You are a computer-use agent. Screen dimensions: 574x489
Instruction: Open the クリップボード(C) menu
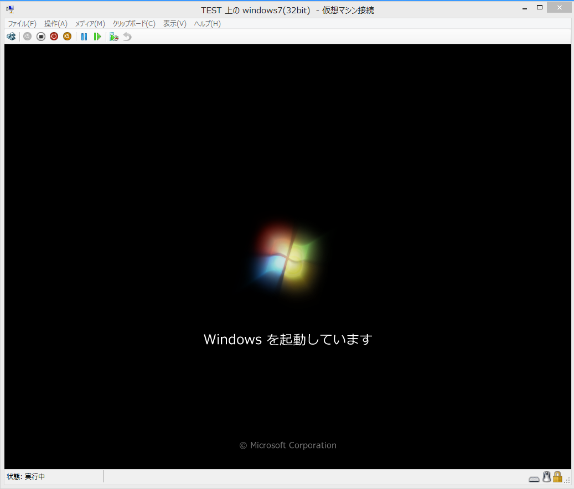[134, 24]
